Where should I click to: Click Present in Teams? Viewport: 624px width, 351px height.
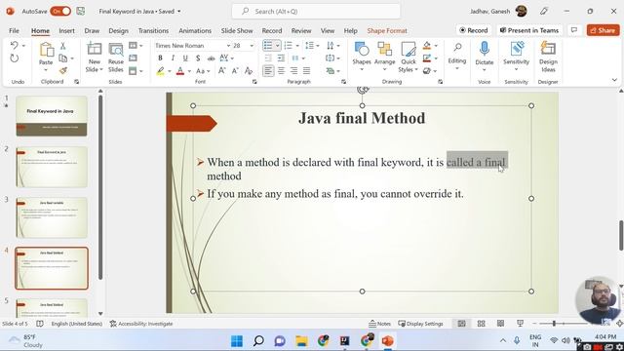(529, 30)
